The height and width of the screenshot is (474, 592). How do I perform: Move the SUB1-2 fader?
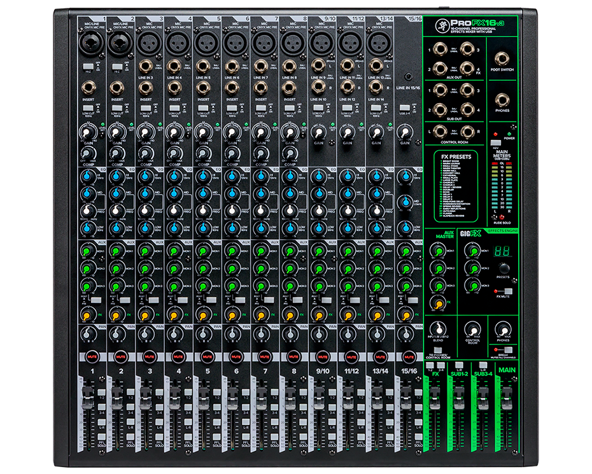tap(459, 398)
